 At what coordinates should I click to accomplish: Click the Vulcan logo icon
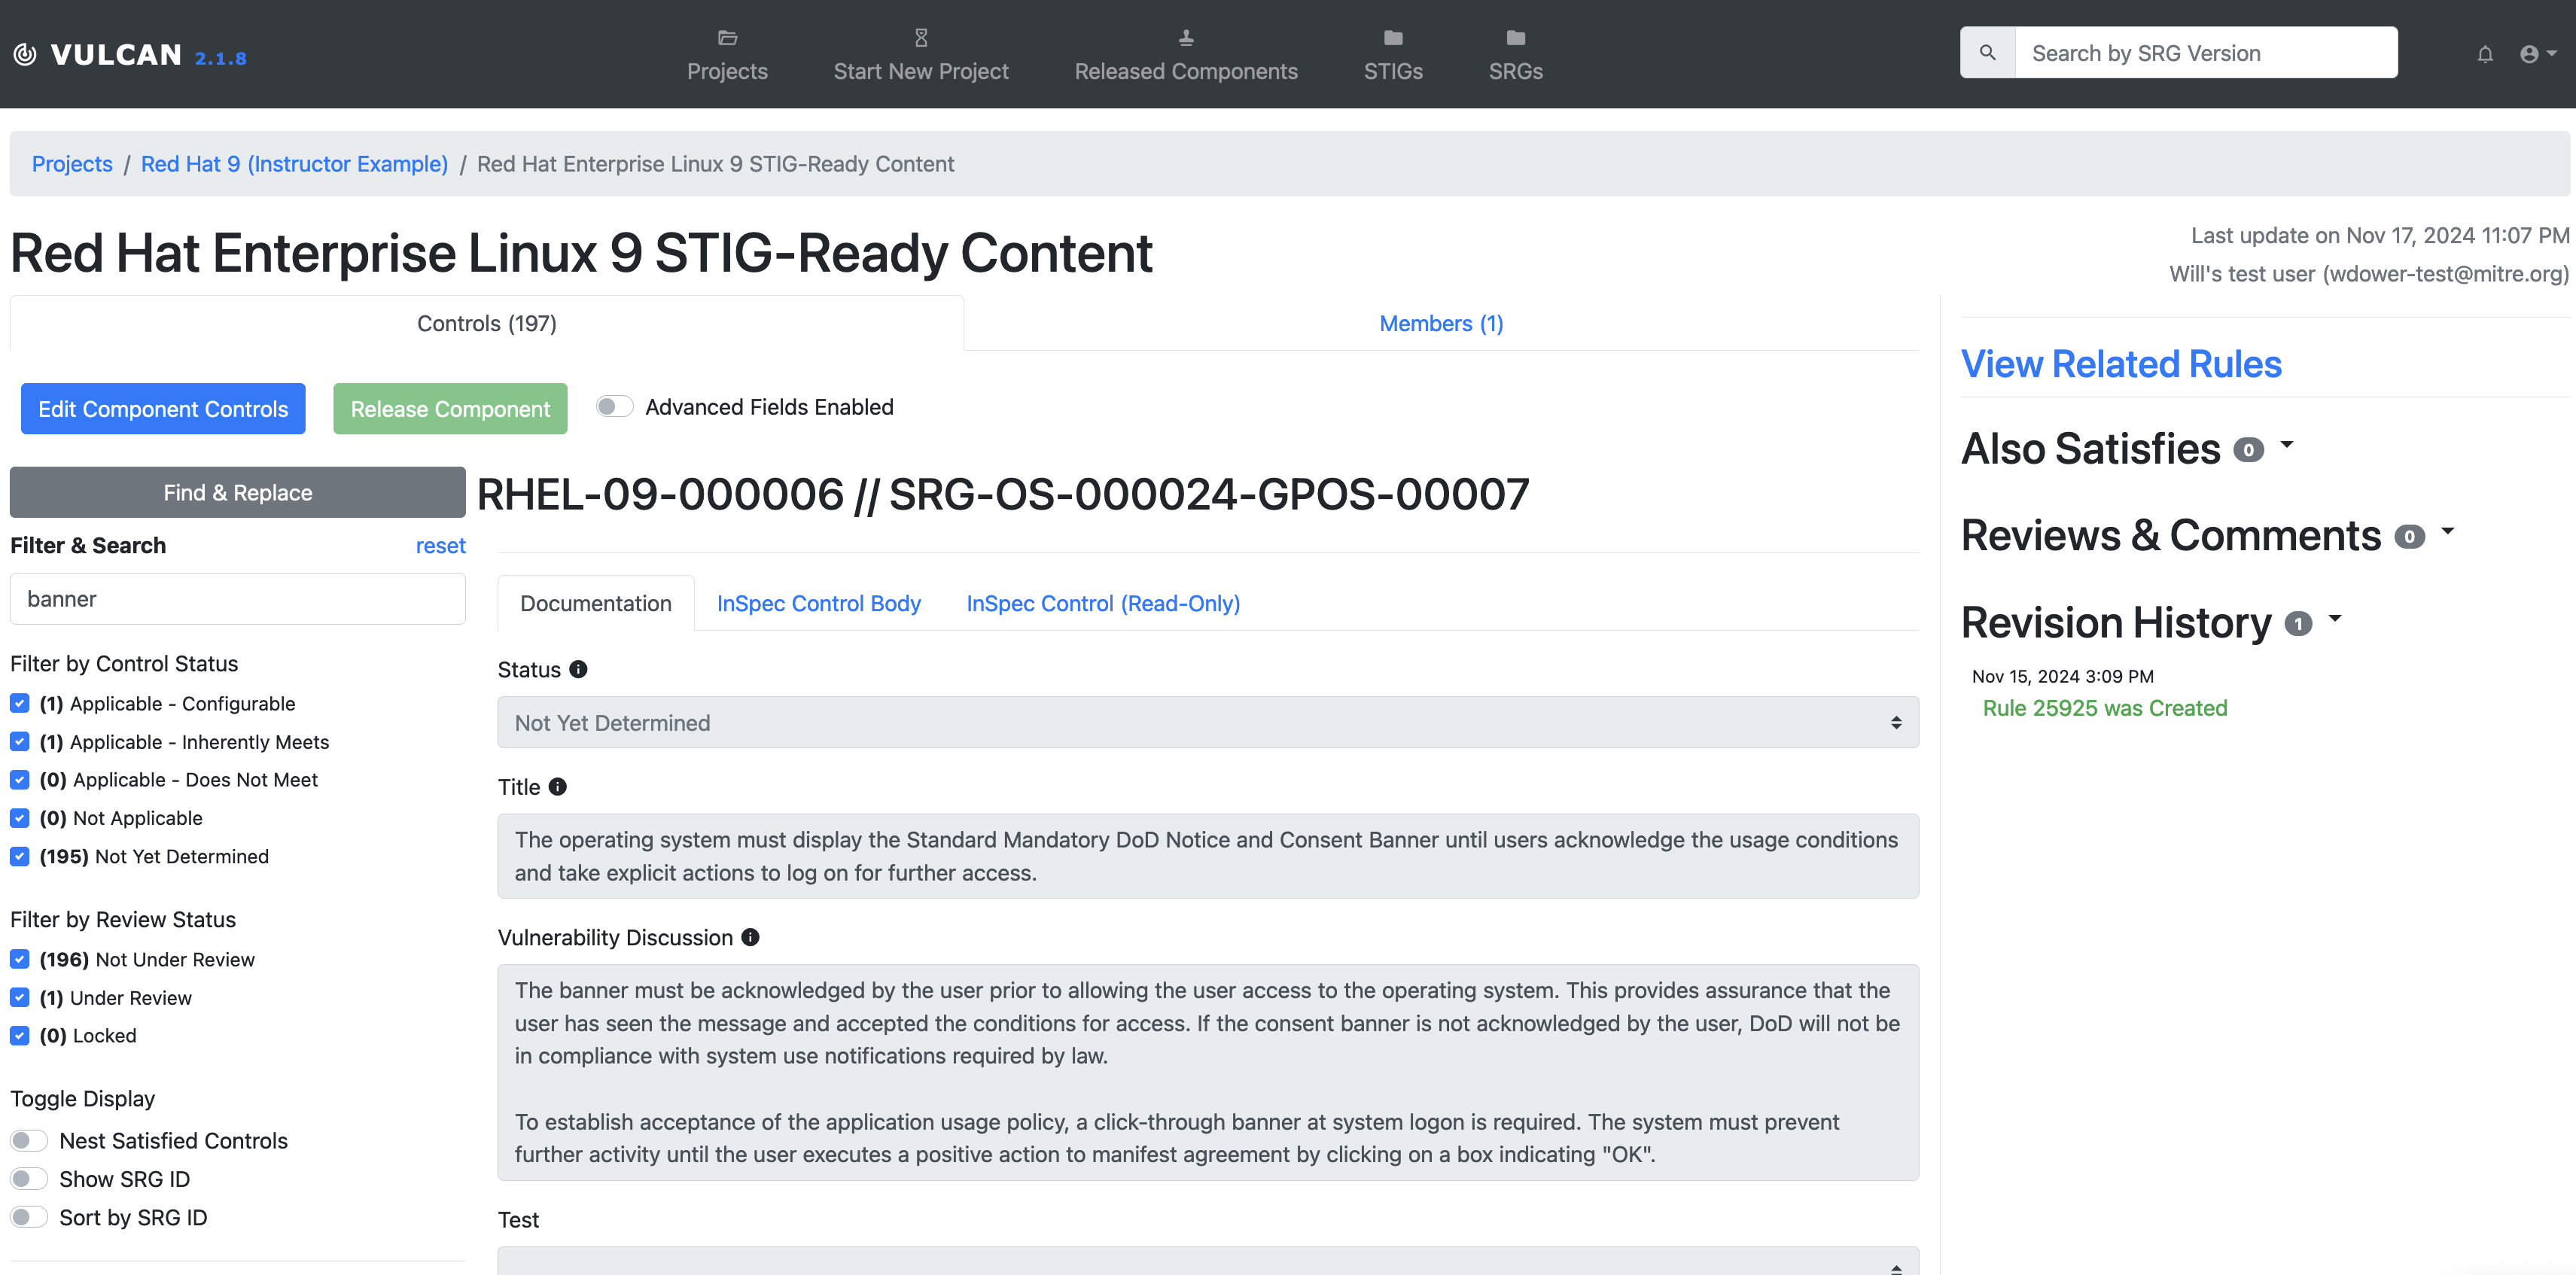point(26,54)
